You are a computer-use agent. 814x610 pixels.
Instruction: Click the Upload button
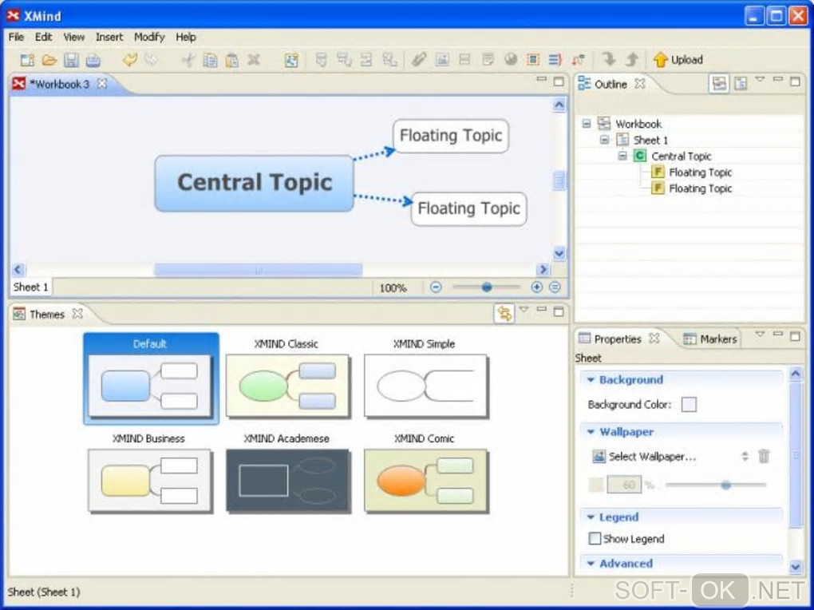click(678, 60)
